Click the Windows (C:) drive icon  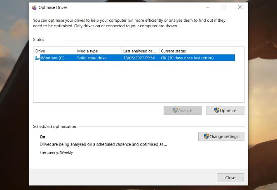37,58
